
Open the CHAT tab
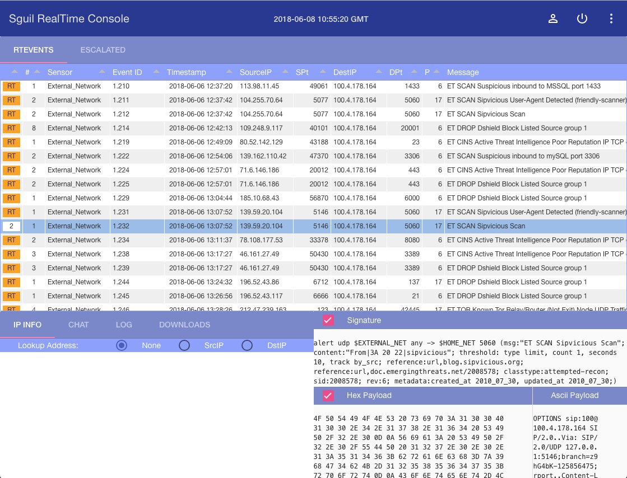click(x=78, y=325)
